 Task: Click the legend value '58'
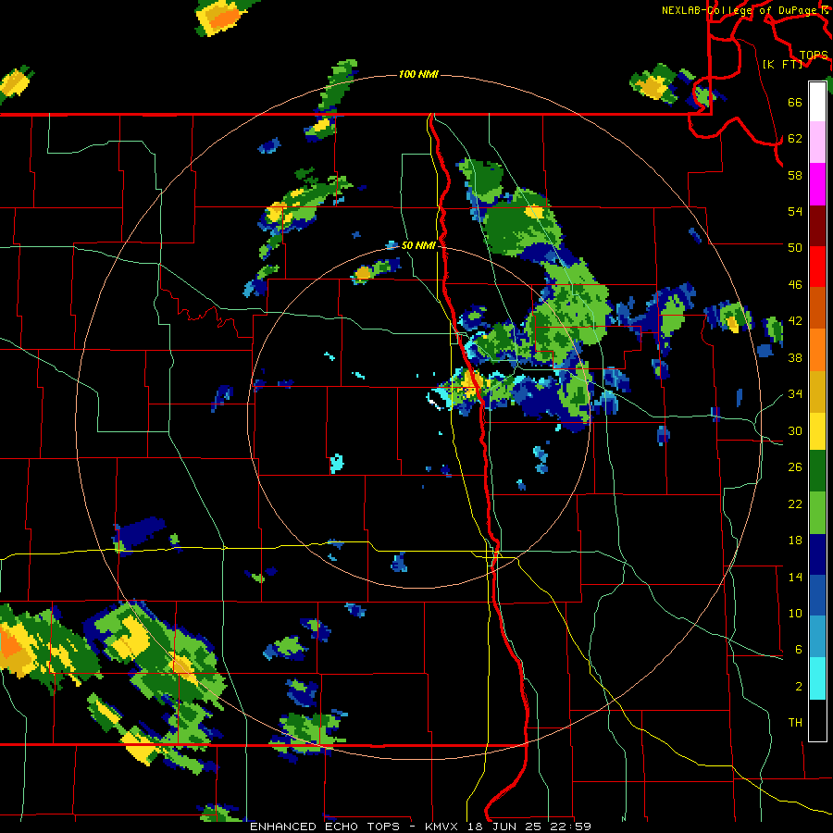[x=795, y=175]
